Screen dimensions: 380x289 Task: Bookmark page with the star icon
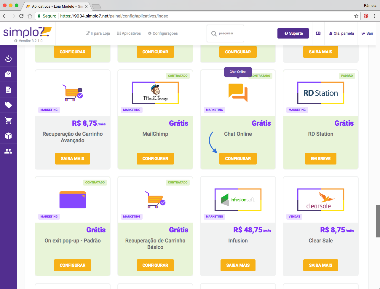356,16
